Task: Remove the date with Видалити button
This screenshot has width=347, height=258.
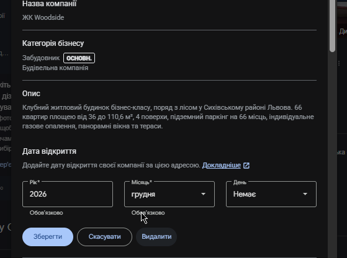Action: 156,237
